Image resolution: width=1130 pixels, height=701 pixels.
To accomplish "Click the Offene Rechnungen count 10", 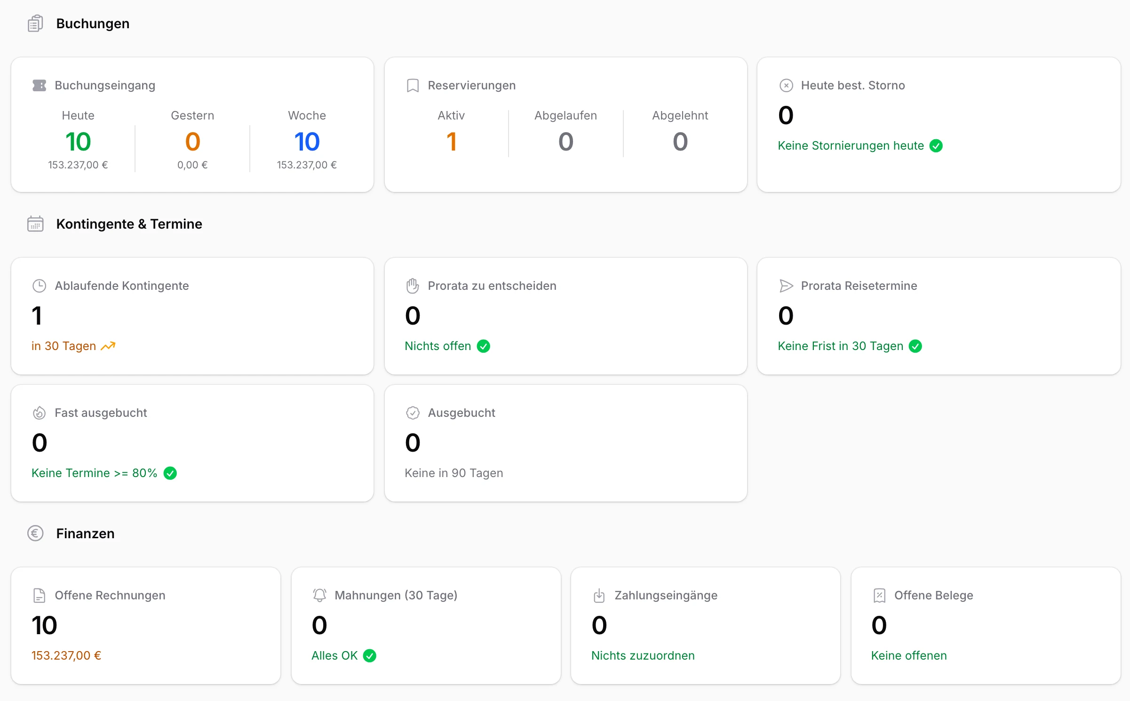I will click(44, 625).
